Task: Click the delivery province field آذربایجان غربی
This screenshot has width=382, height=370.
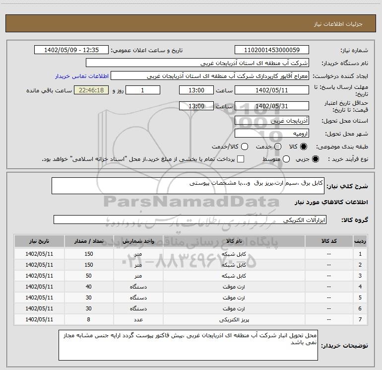Action: click(x=272, y=120)
